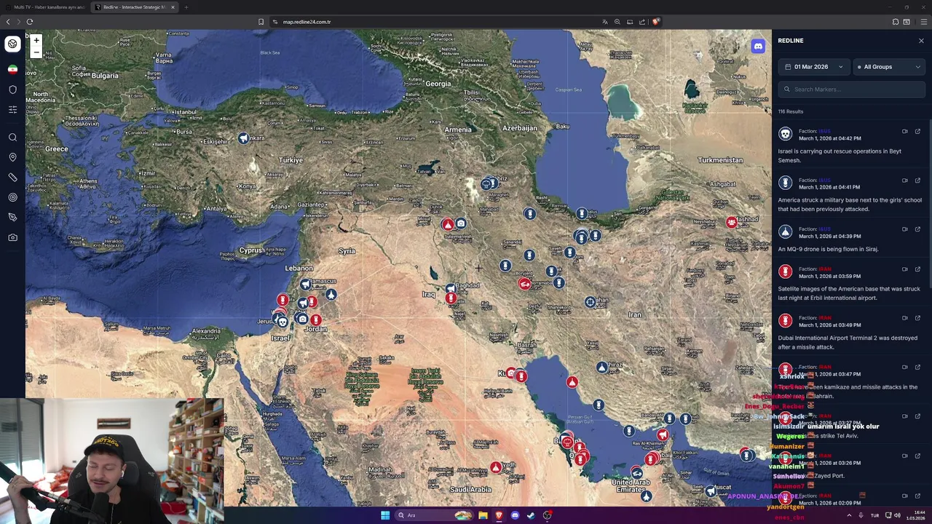Click the camera screenshot tool in sidebar
Viewport: 932px width, 524px height.
[12, 237]
